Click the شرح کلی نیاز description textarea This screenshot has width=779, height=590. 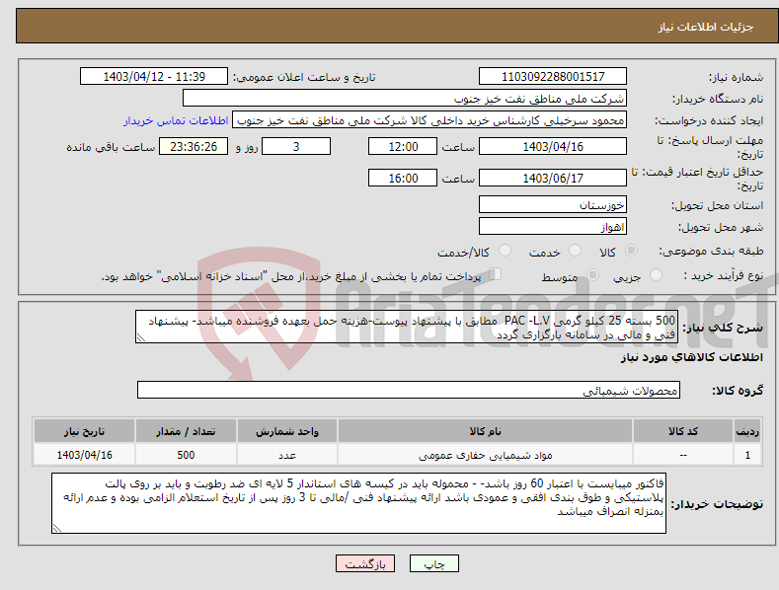407,327
